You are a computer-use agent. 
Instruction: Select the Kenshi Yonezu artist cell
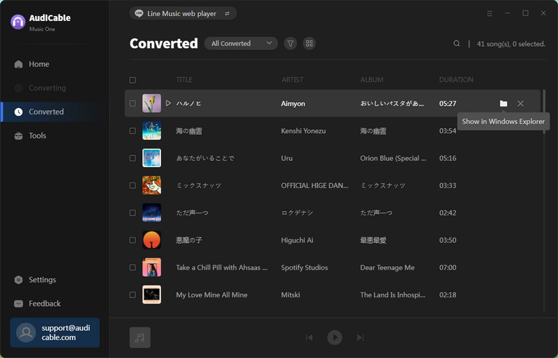[x=303, y=131]
